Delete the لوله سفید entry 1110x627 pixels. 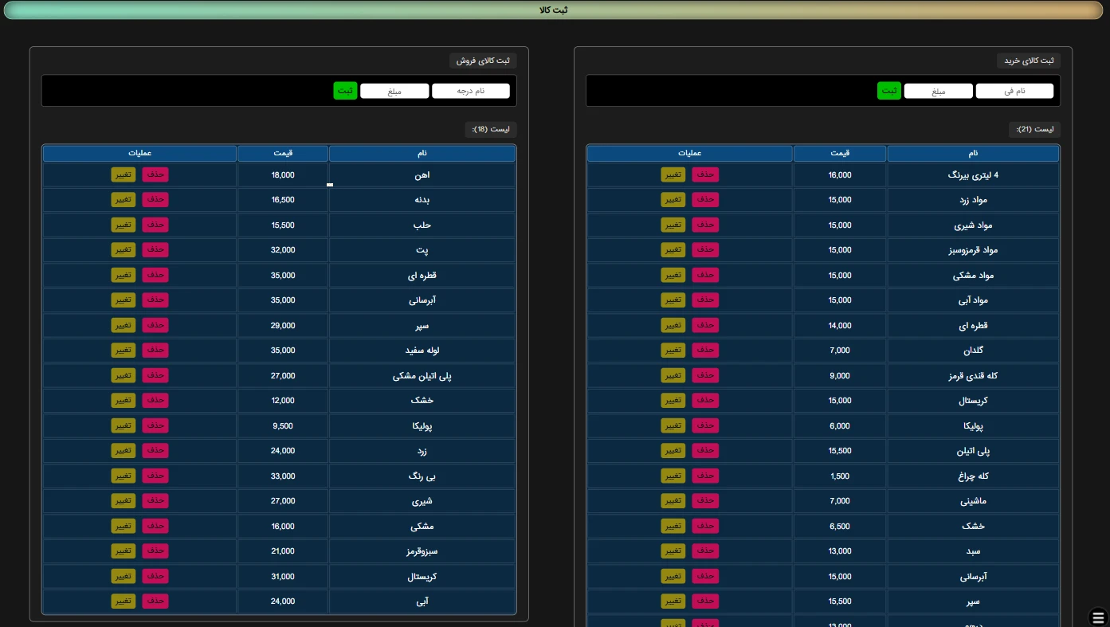155,350
